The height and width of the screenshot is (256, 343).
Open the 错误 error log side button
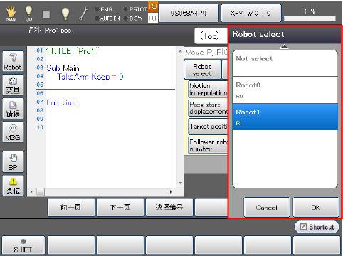point(13,109)
